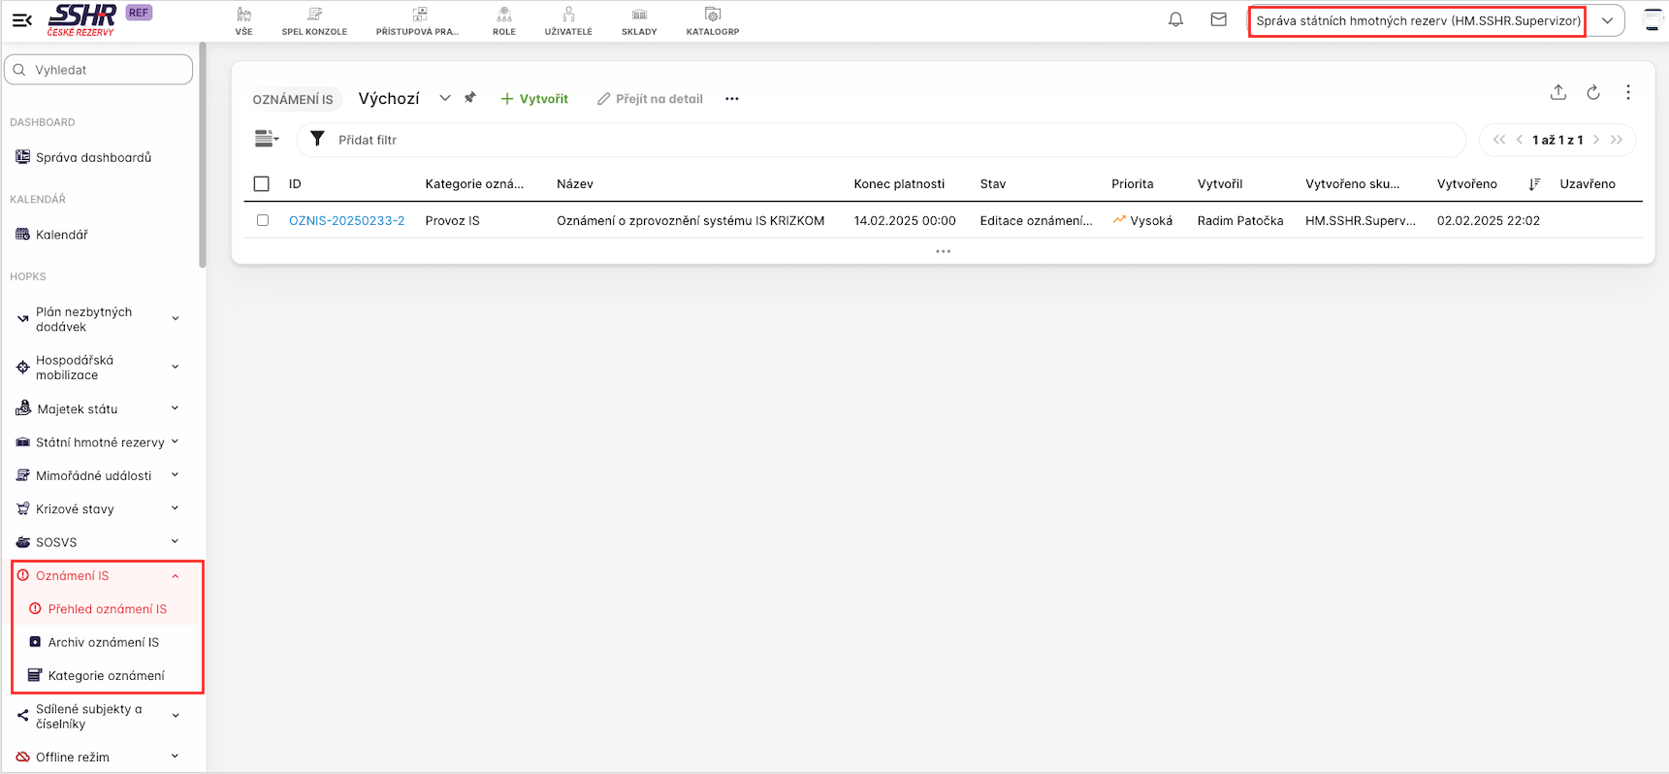Collapse sidebar with hamburger icon
The image size is (1669, 774).
coord(21,19)
